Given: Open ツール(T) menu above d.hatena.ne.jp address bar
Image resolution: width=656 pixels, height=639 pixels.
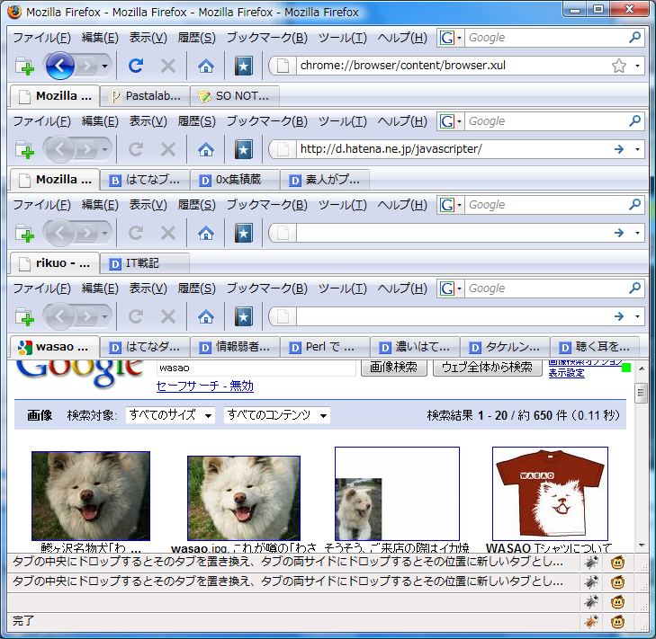Looking at the screenshot, I should point(343,121).
